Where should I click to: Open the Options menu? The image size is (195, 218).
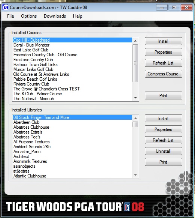point(29,16)
